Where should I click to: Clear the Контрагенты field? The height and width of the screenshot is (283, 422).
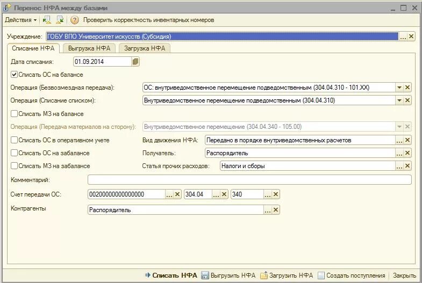coord(276,210)
